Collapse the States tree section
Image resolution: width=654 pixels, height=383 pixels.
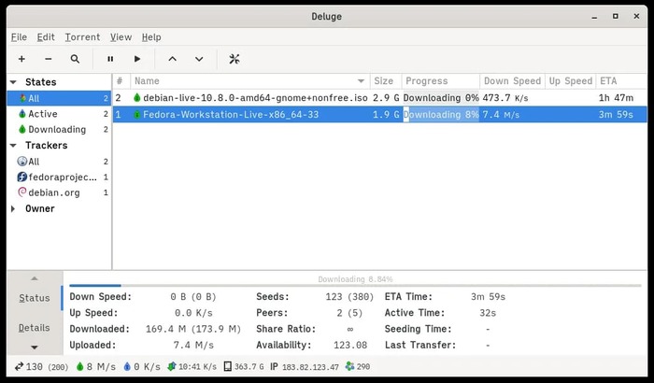13,82
